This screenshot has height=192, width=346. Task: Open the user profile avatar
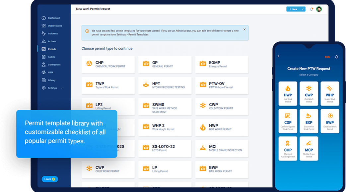point(319,9)
